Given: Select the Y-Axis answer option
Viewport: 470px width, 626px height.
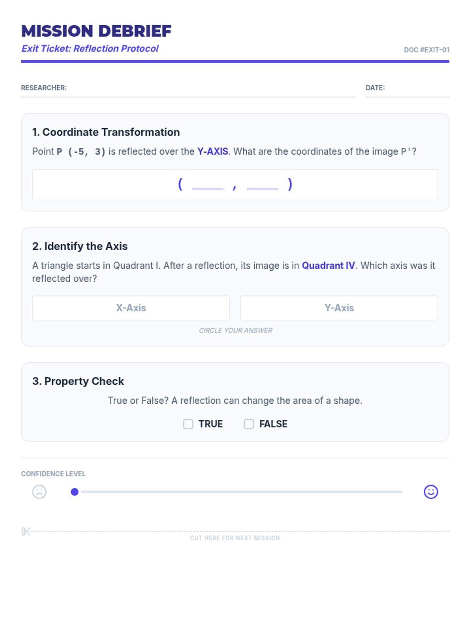Looking at the screenshot, I should [x=339, y=308].
